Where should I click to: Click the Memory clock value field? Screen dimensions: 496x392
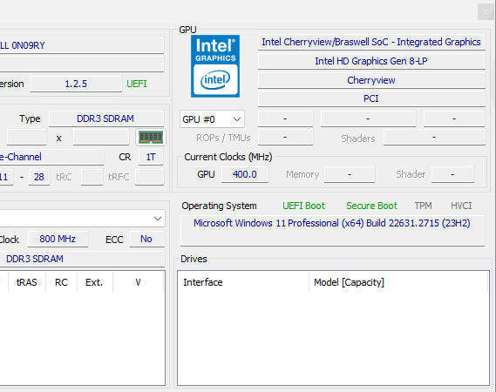point(350,174)
